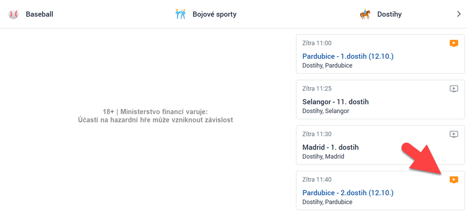Click the stream icon for Selangor race

(454, 89)
